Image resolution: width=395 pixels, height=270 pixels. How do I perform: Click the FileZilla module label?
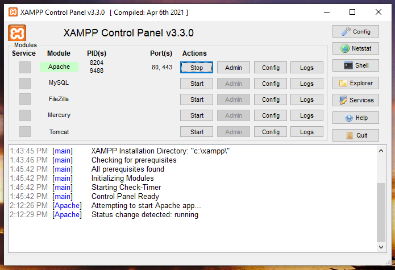[x=59, y=99]
